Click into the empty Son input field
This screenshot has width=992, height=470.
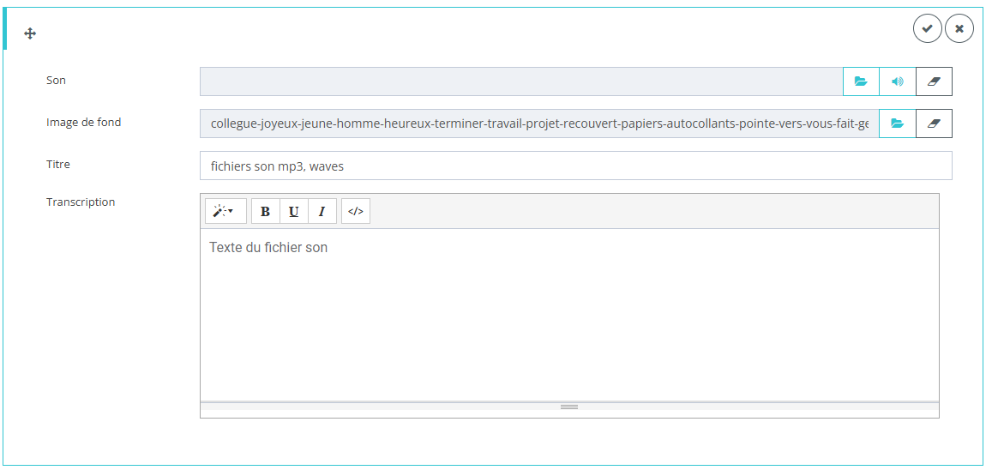[521, 81]
